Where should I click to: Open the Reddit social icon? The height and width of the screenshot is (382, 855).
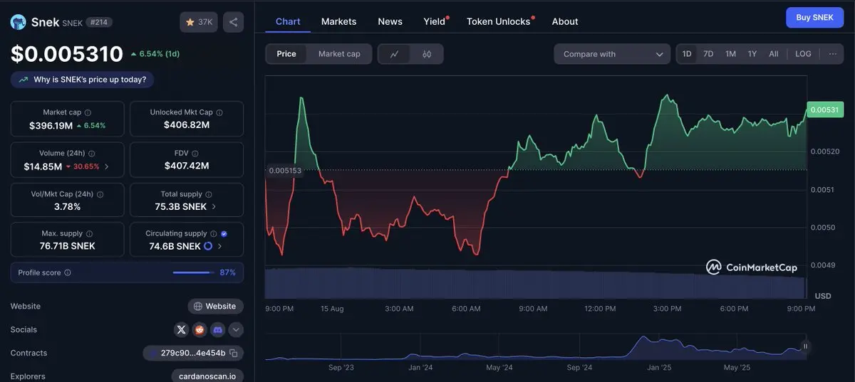pos(199,329)
